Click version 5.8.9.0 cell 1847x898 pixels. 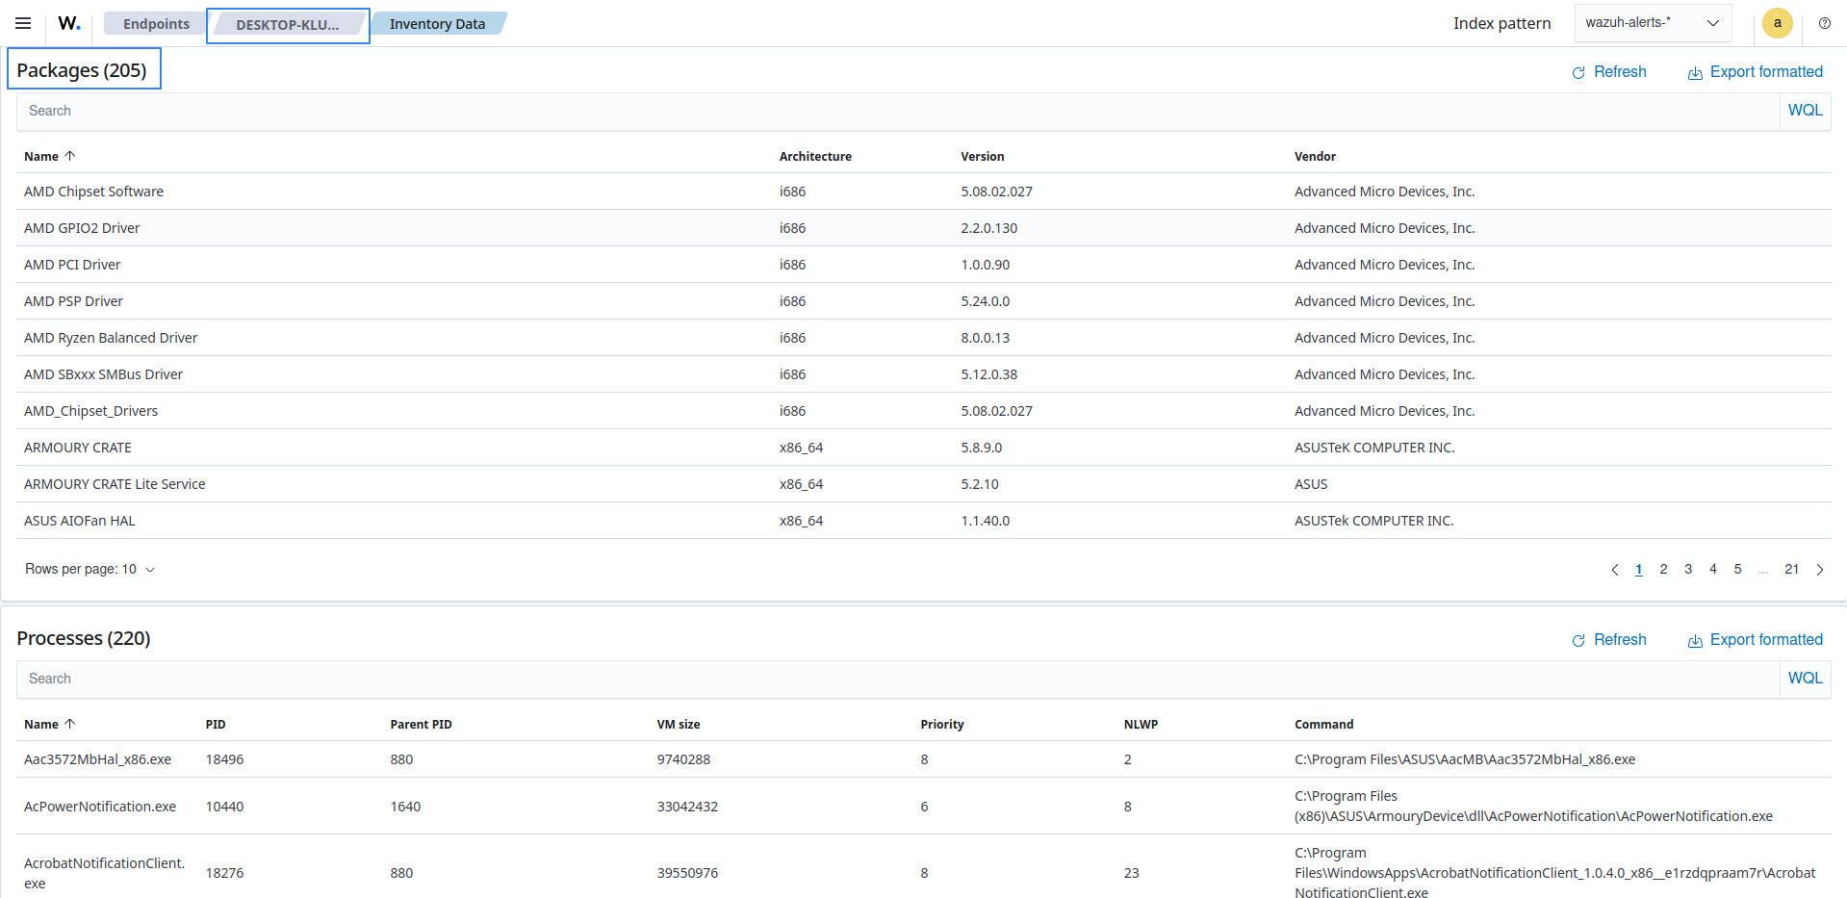pyautogui.click(x=981, y=448)
